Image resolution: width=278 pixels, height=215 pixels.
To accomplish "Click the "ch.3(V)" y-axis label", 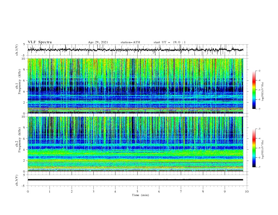I will [17, 180].
